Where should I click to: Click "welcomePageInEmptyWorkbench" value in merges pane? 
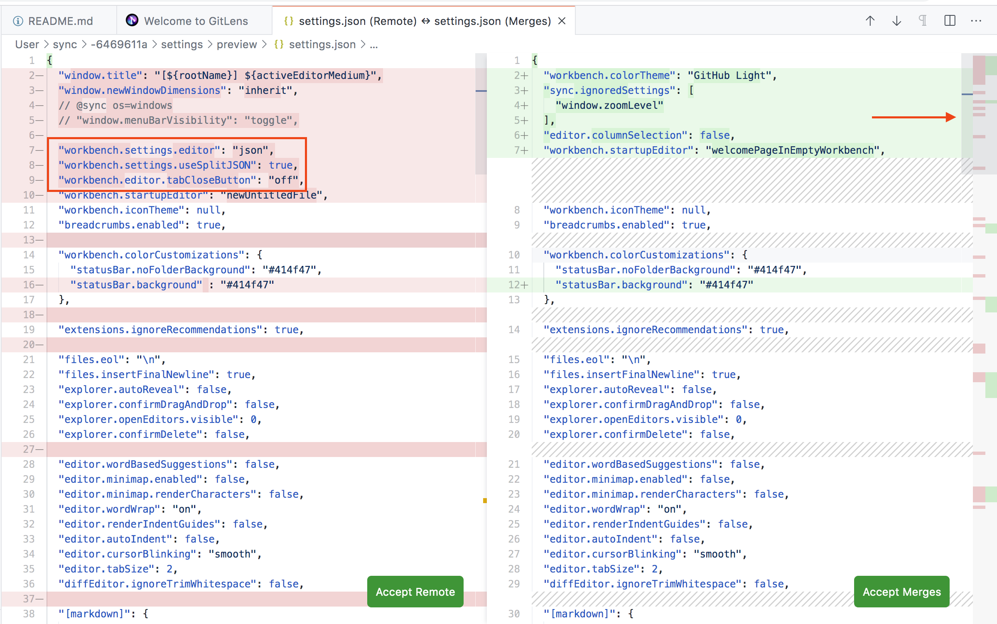792,150
